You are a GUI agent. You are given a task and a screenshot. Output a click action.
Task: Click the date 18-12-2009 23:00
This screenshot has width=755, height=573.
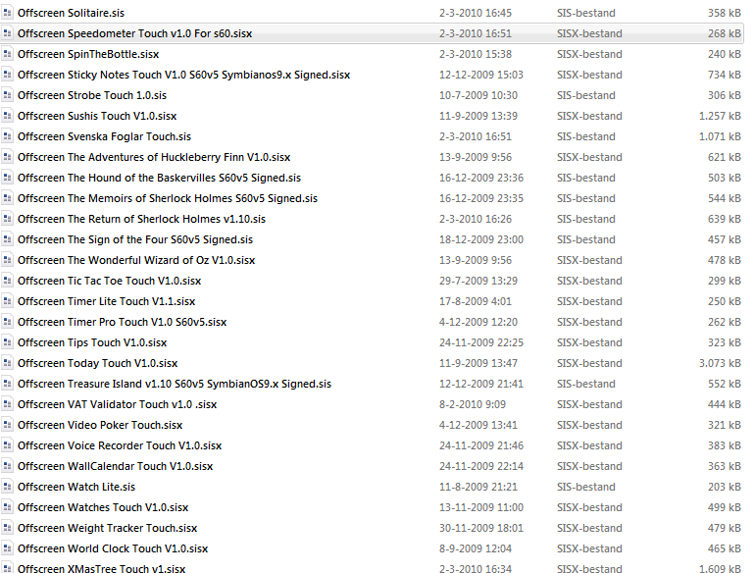click(481, 240)
